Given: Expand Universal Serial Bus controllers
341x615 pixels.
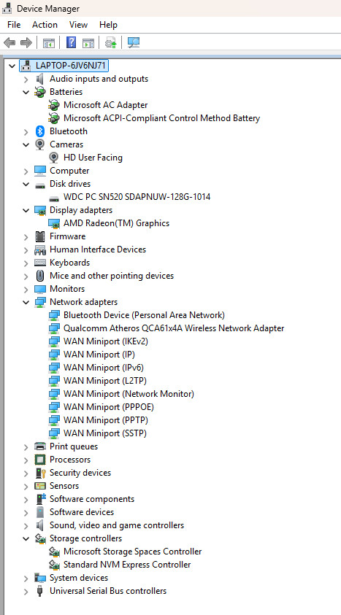Looking at the screenshot, I should pyautogui.click(x=26, y=591).
